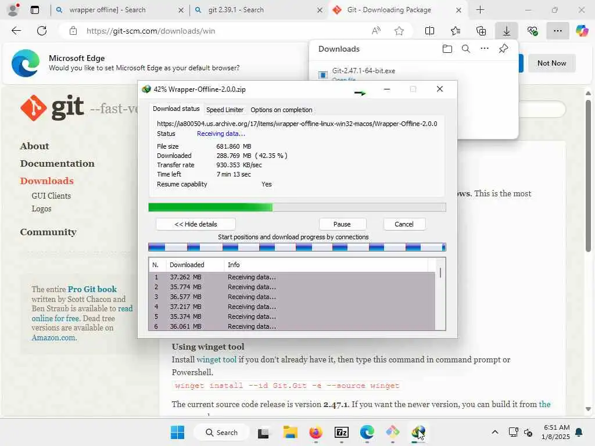Open File Explorer from the taskbar
Image resolution: width=595 pixels, height=446 pixels.
[291, 432]
